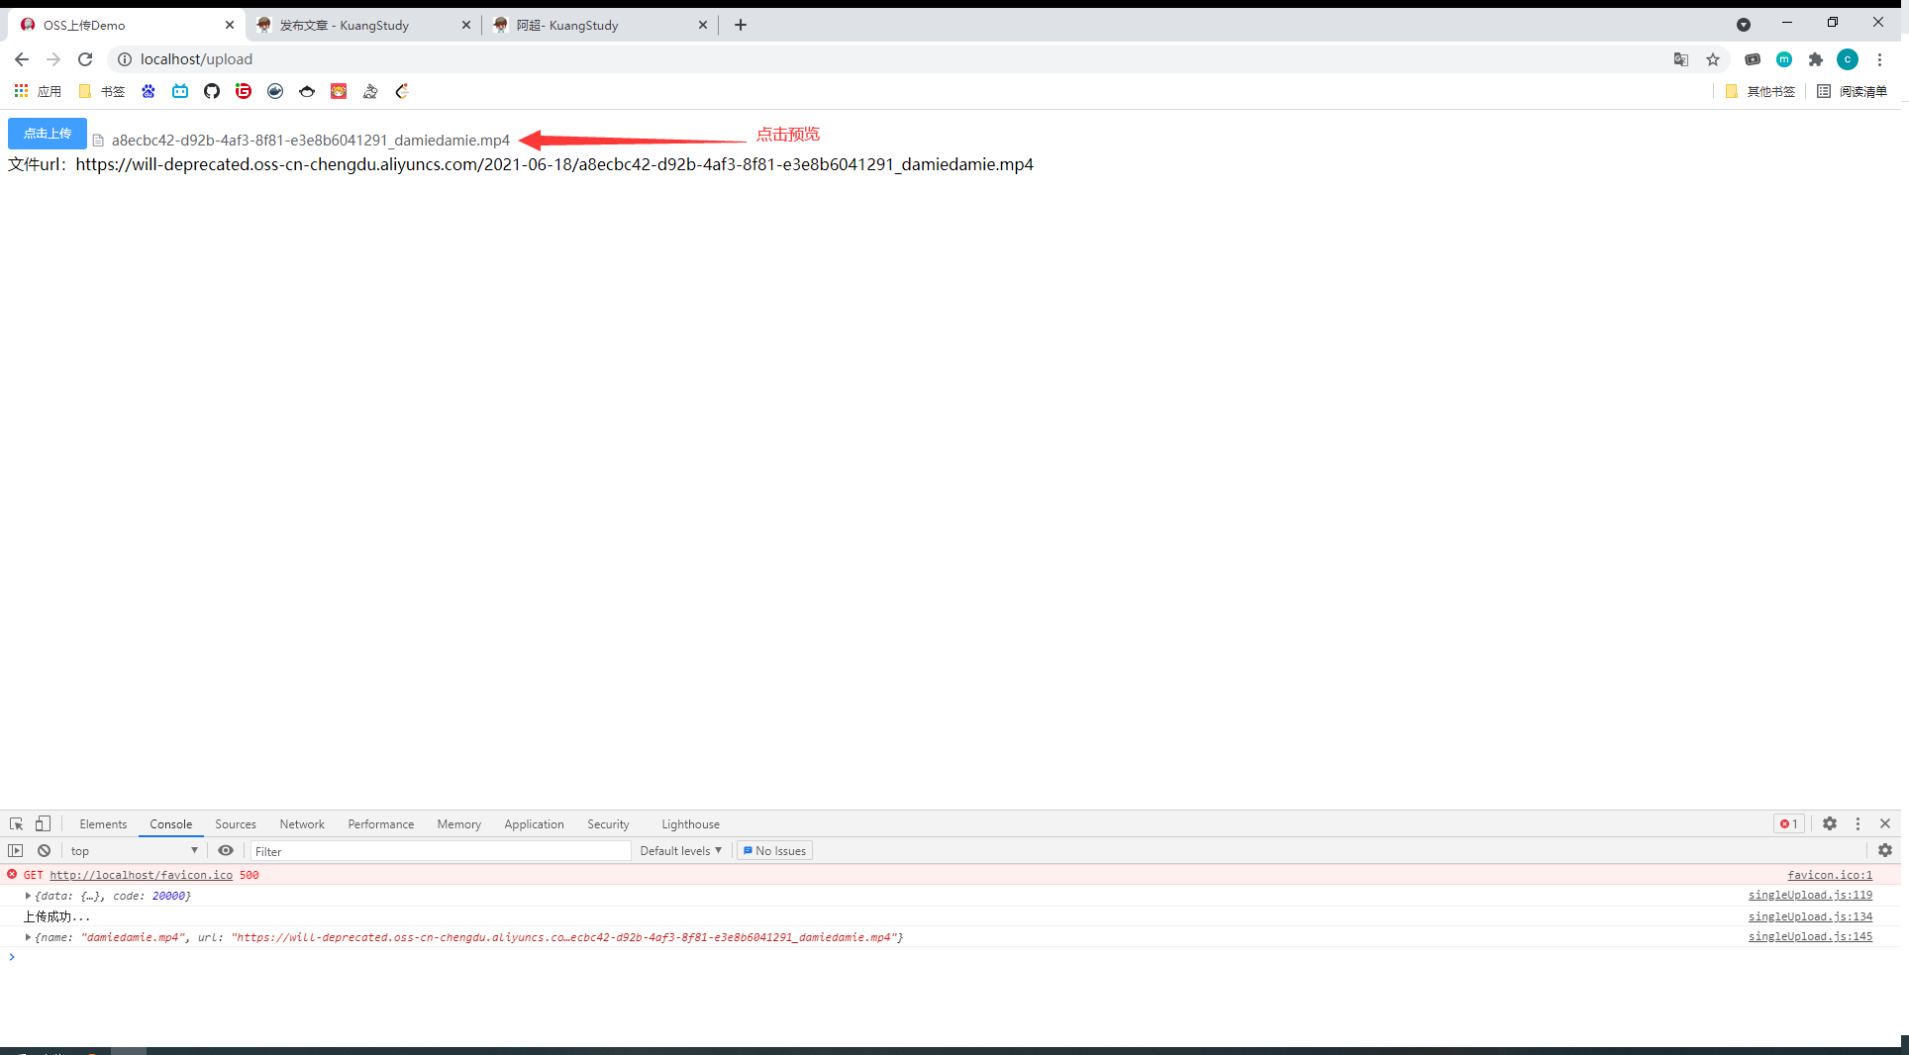Open the 其他书签 folder
1909x1055 pixels.
coord(1760,91)
